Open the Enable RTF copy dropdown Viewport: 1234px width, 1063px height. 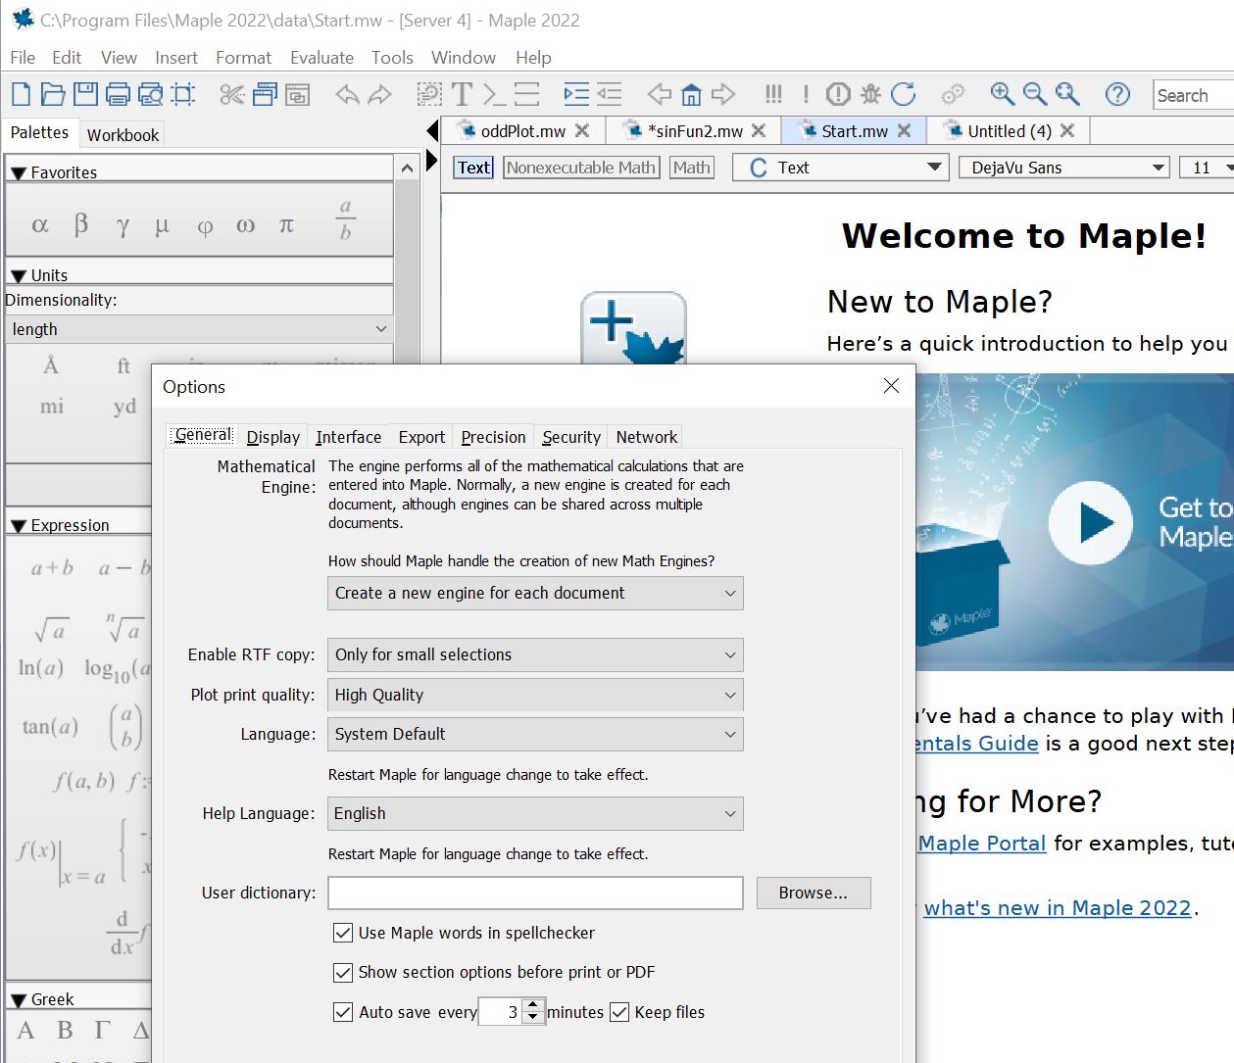point(535,654)
